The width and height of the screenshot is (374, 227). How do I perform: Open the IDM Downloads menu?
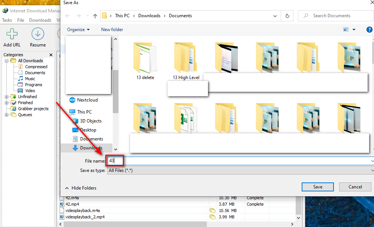click(x=40, y=20)
